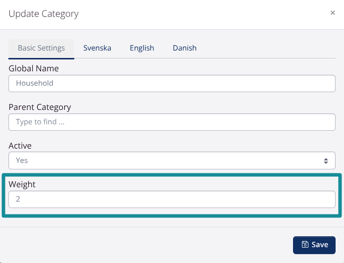This screenshot has height=263, width=344.
Task: Click the Global Name label
Action: coord(34,68)
